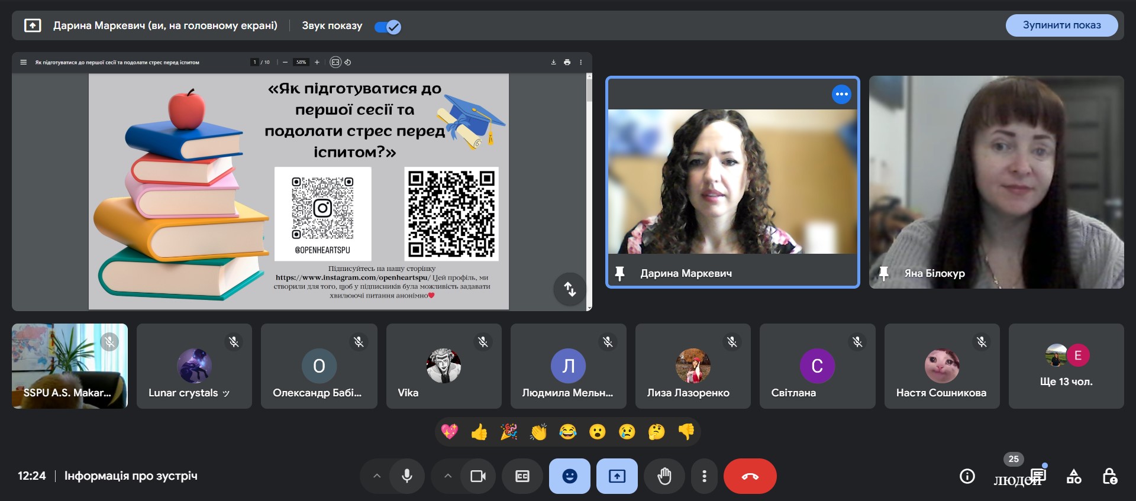This screenshot has height=501, width=1136.
Task: Toggle the camera button
Action: [477, 476]
